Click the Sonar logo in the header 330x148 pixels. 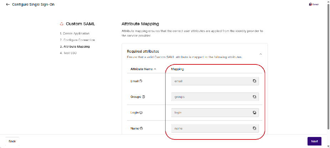(x=313, y=4)
